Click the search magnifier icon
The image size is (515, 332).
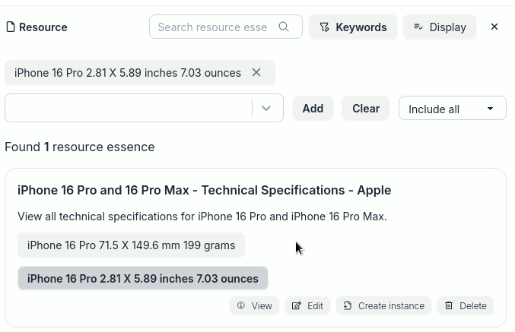(284, 27)
